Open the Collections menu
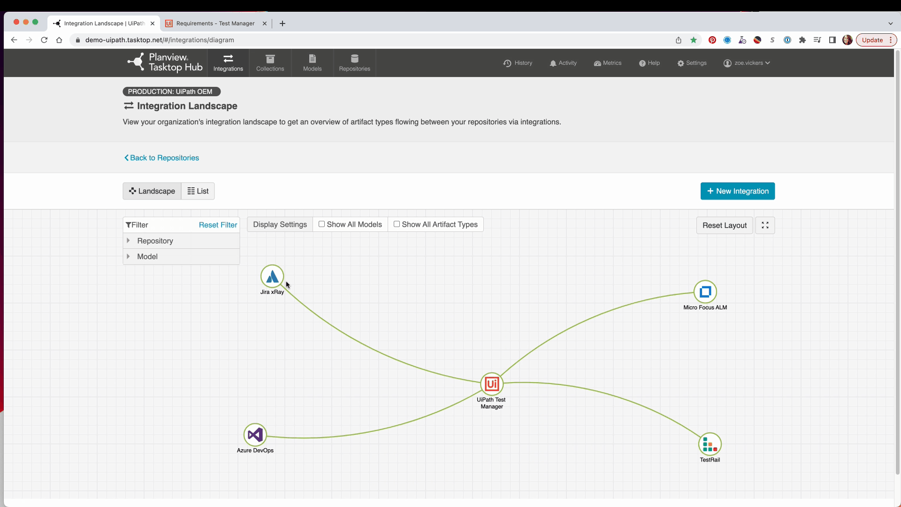 [270, 63]
